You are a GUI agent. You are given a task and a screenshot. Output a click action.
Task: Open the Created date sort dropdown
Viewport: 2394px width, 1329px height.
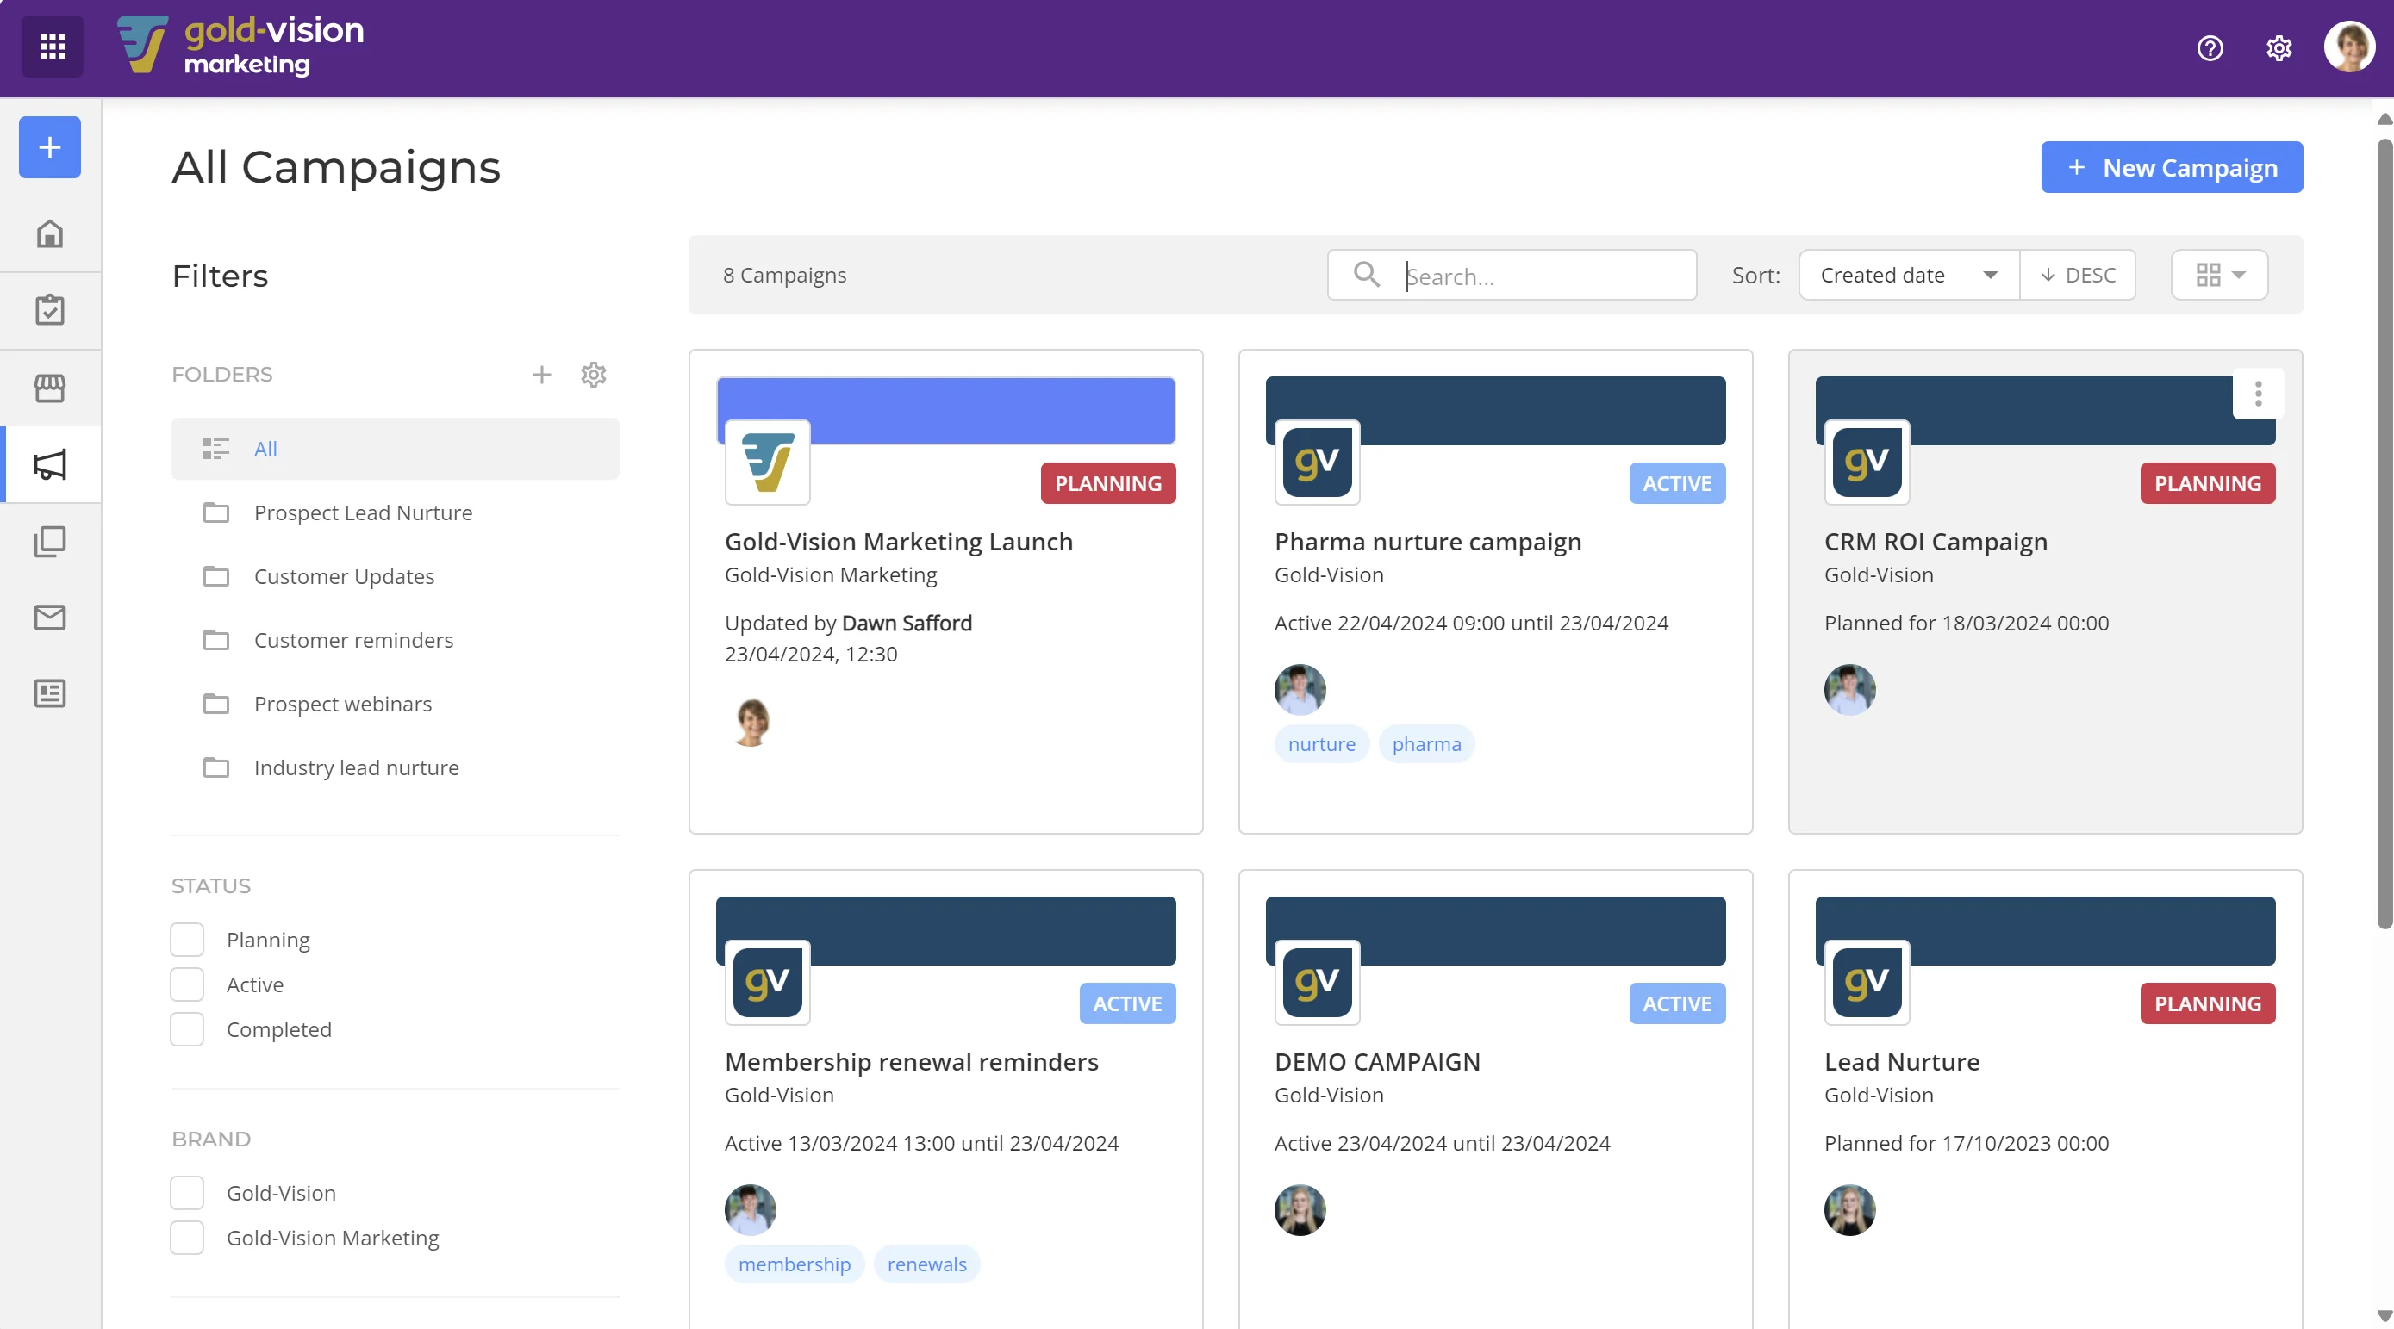pos(1910,275)
